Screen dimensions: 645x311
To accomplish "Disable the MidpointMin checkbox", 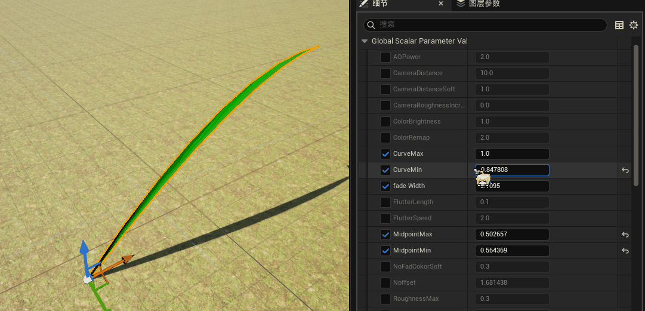I will (385, 251).
